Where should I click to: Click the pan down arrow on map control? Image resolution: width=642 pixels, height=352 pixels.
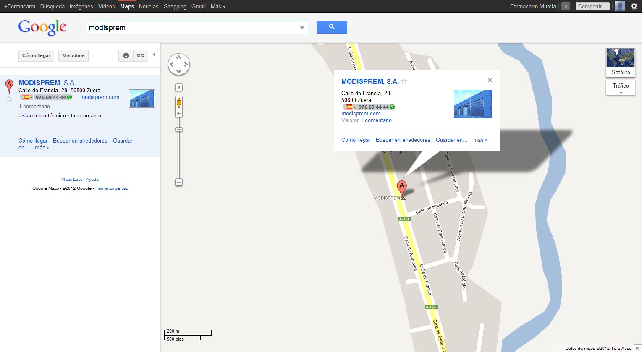coord(179,71)
